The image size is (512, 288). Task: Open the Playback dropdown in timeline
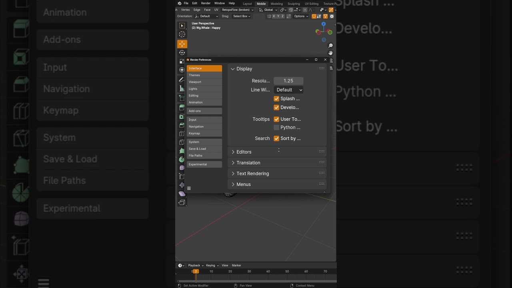coord(196,265)
